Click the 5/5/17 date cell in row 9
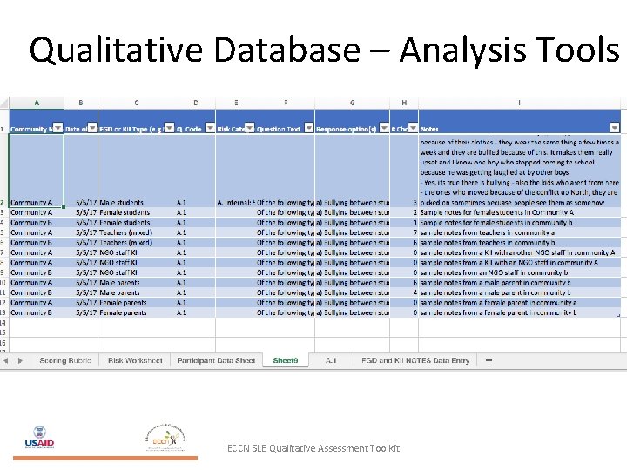The width and height of the screenshot is (627, 470). (x=81, y=272)
